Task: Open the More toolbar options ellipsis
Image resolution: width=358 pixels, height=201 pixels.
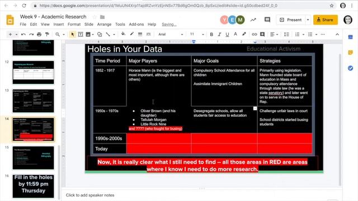Action: (x=323, y=35)
